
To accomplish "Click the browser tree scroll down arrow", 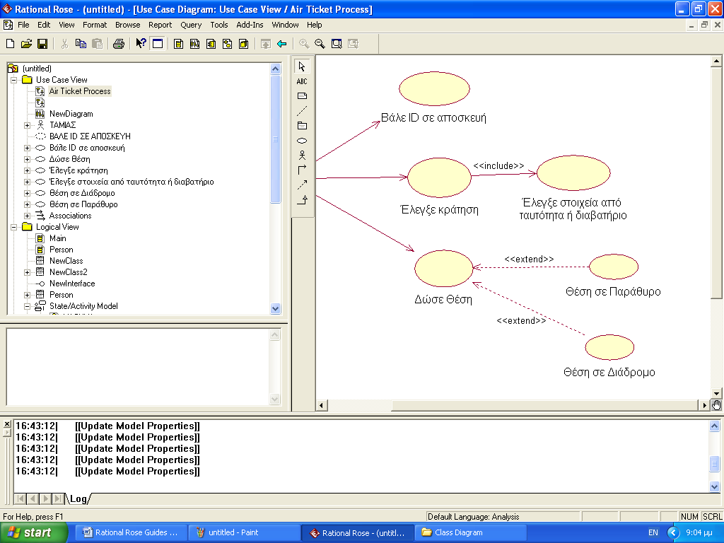I will tap(275, 309).
